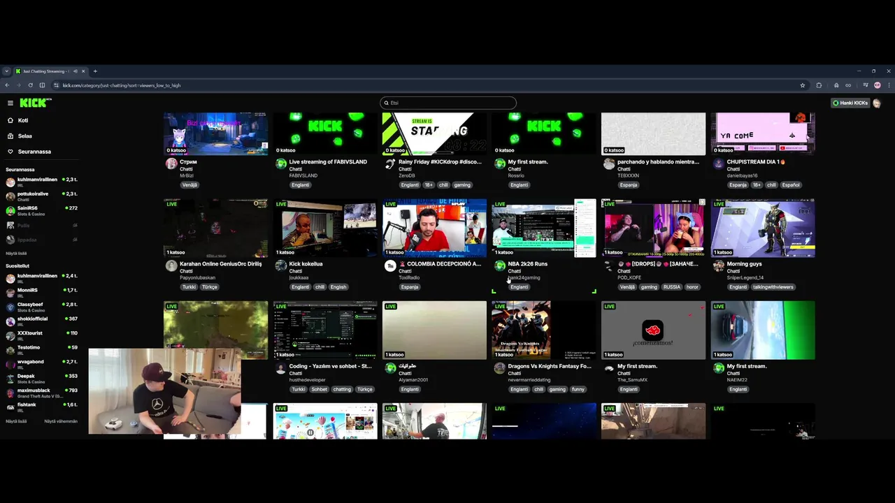The height and width of the screenshot is (503, 895).
Task: Click the Hanki KICKs button
Action: click(850, 103)
